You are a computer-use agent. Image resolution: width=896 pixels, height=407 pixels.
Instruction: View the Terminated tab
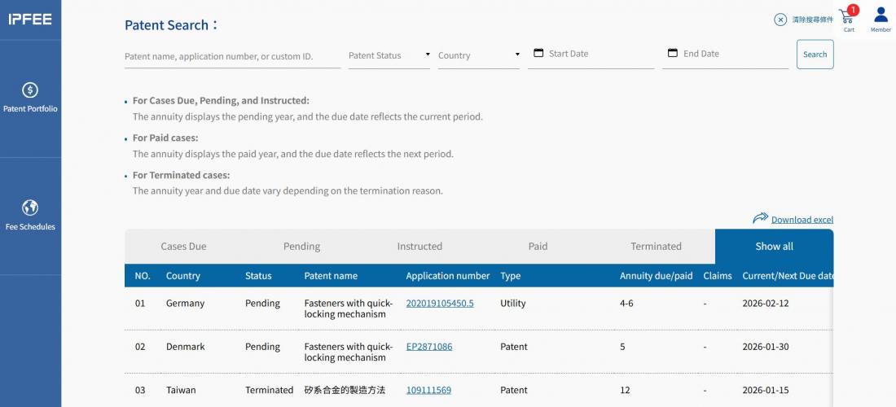coord(656,246)
